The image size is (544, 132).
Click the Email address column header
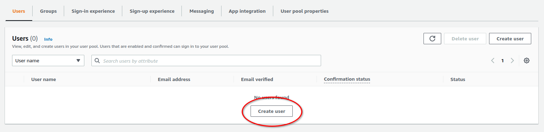point(174,79)
